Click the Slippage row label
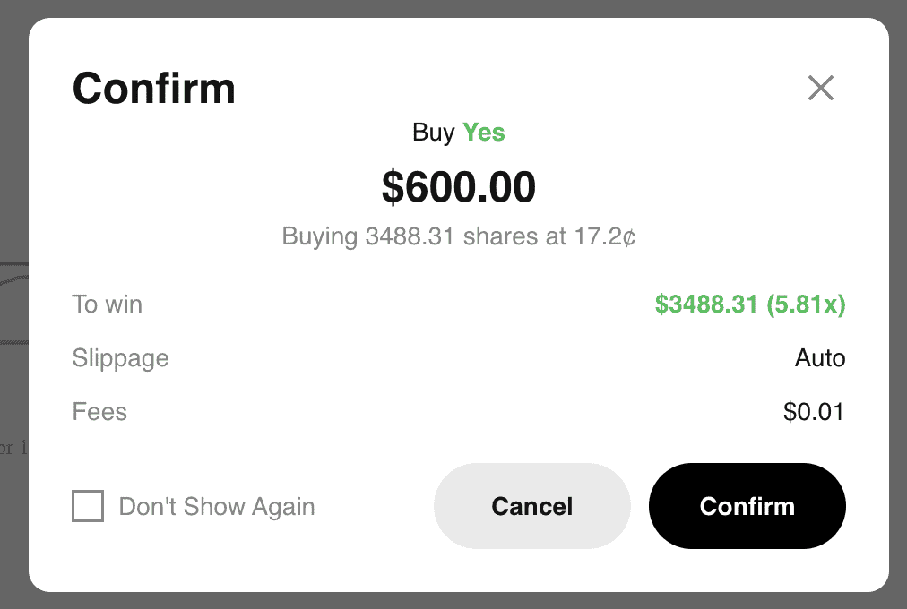Image resolution: width=907 pixels, height=609 pixels. click(120, 358)
